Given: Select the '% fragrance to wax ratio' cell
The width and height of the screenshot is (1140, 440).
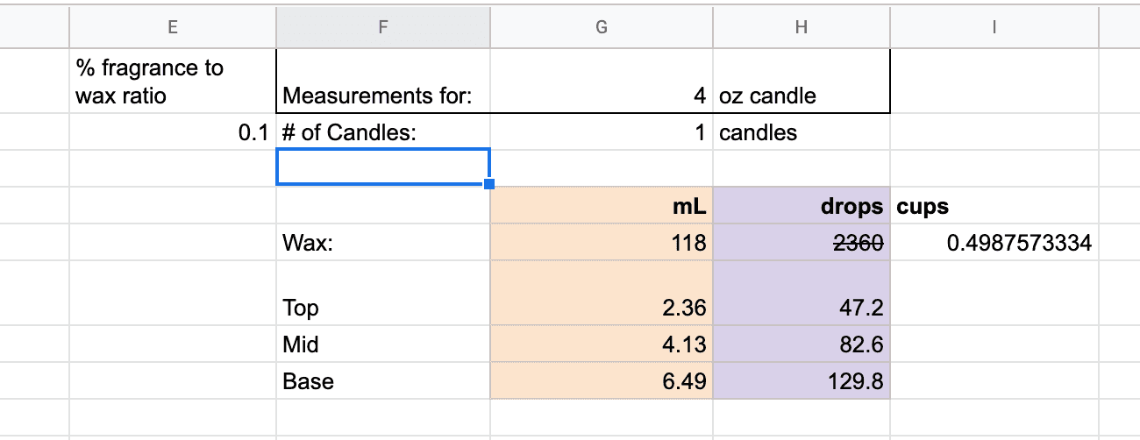Looking at the screenshot, I should pyautogui.click(x=172, y=82).
